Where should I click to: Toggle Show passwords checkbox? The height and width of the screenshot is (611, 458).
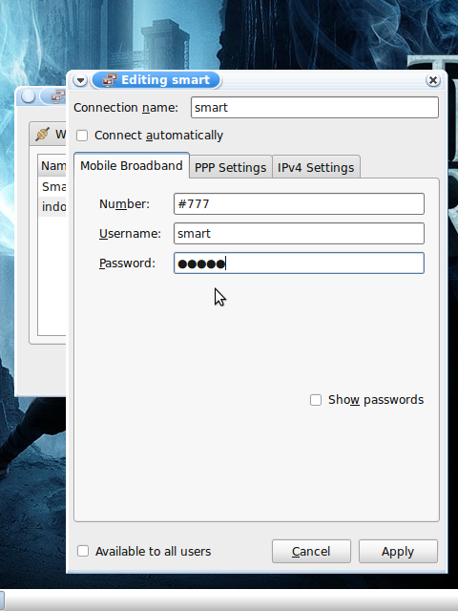(x=316, y=400)
